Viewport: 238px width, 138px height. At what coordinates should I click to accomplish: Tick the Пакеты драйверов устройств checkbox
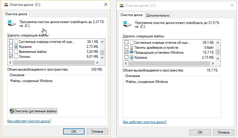126,48
